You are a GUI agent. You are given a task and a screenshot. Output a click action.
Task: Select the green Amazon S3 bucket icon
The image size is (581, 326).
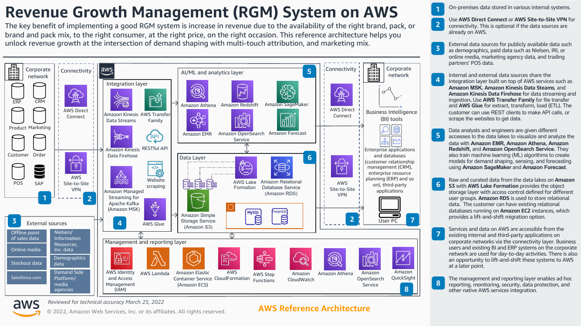tap(198, 200)
